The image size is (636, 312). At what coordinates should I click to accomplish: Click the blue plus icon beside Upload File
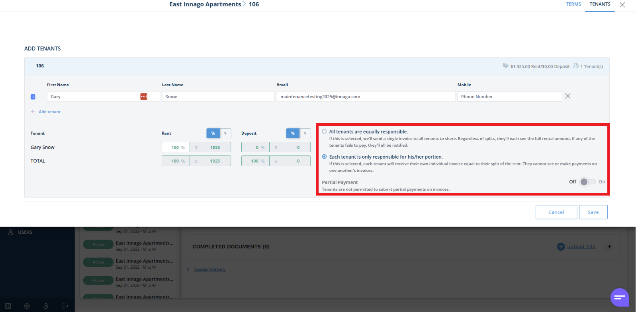pos(561,247)
